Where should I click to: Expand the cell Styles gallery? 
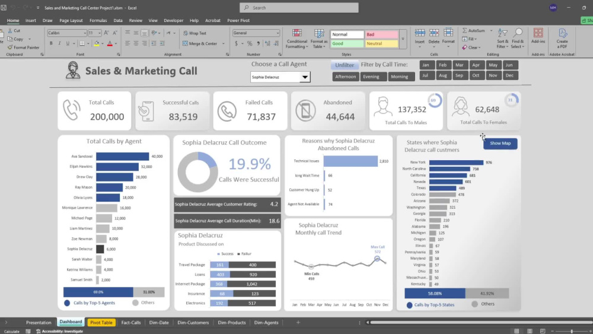[403, 39]
